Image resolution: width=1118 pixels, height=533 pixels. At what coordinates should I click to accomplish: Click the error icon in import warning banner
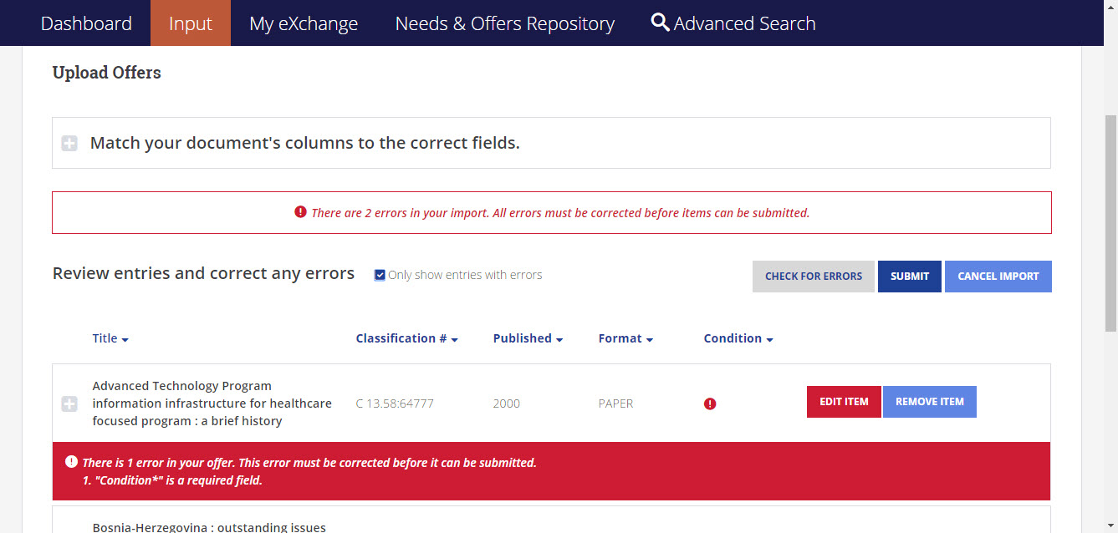[x=301, y=212]
